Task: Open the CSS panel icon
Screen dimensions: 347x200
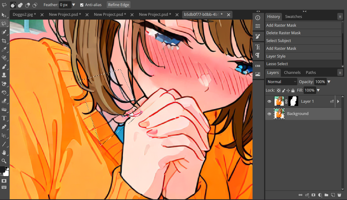Action: point(258,66)
